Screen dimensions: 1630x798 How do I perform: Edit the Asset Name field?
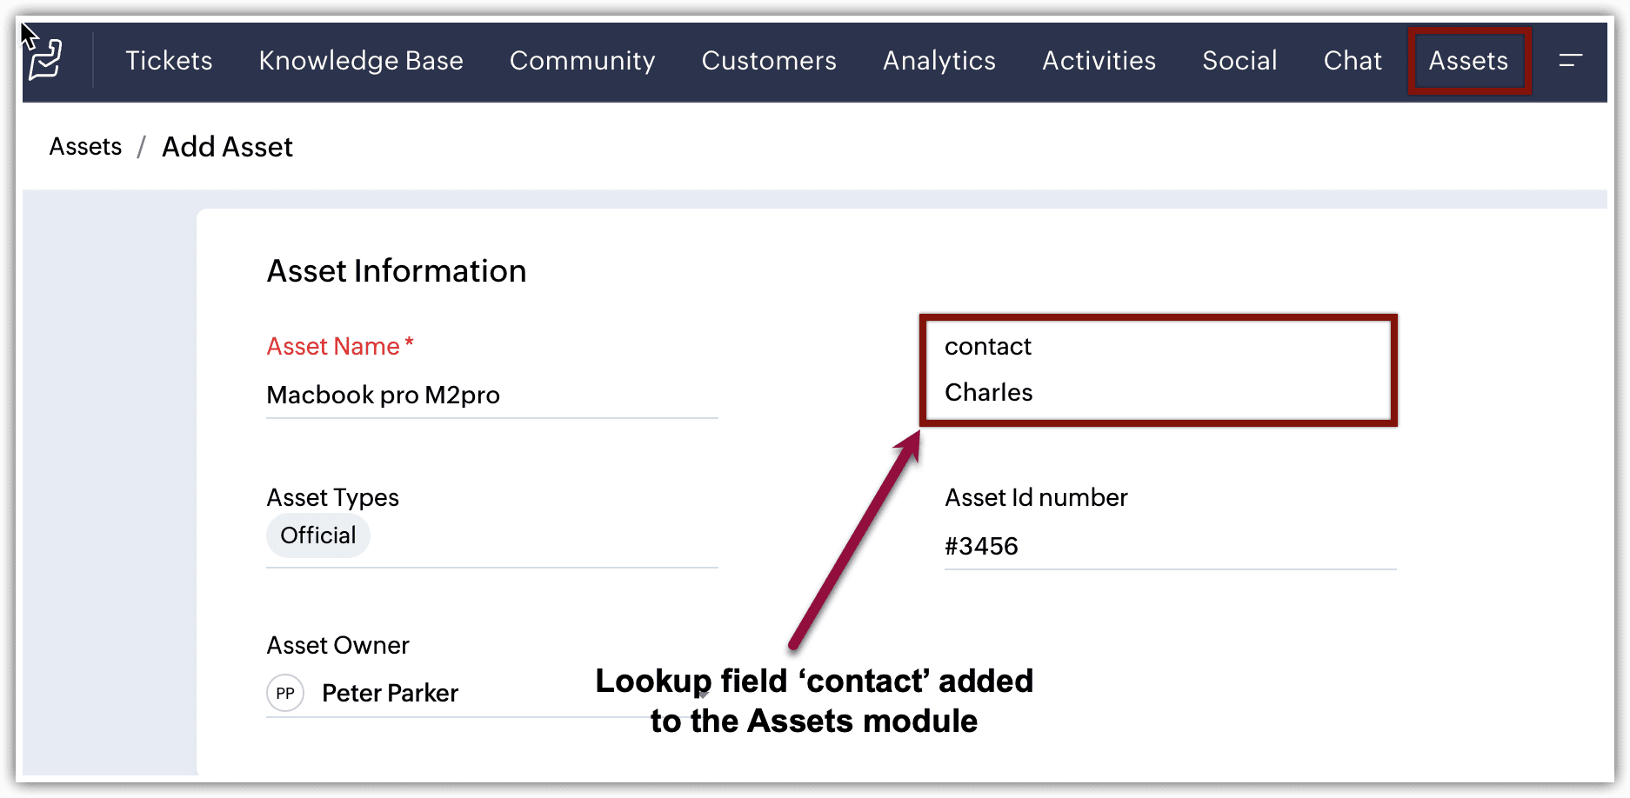pos(491,396)
